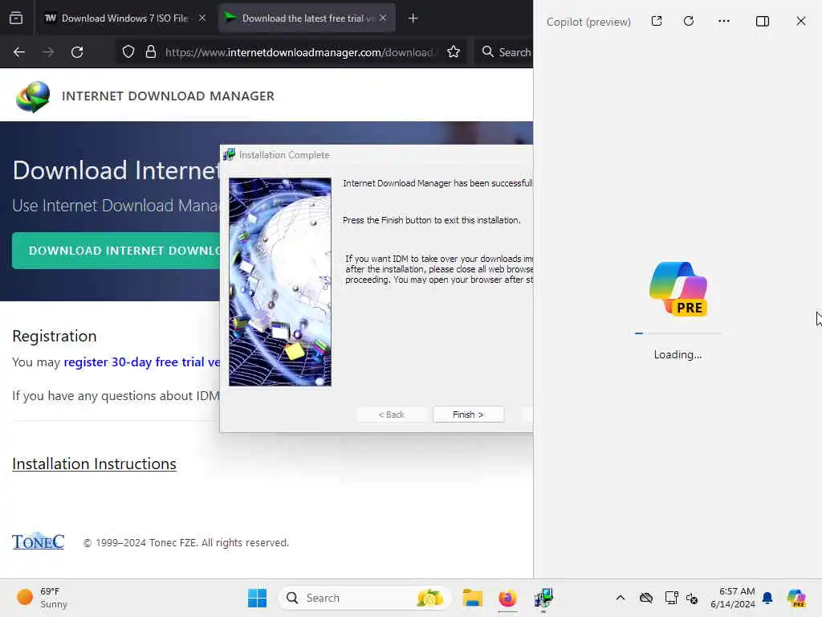Open Windows Start menu
822x617 pixels.
(257, 598)
